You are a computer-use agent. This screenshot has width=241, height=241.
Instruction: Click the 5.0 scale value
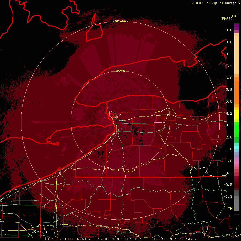[229, 101]
